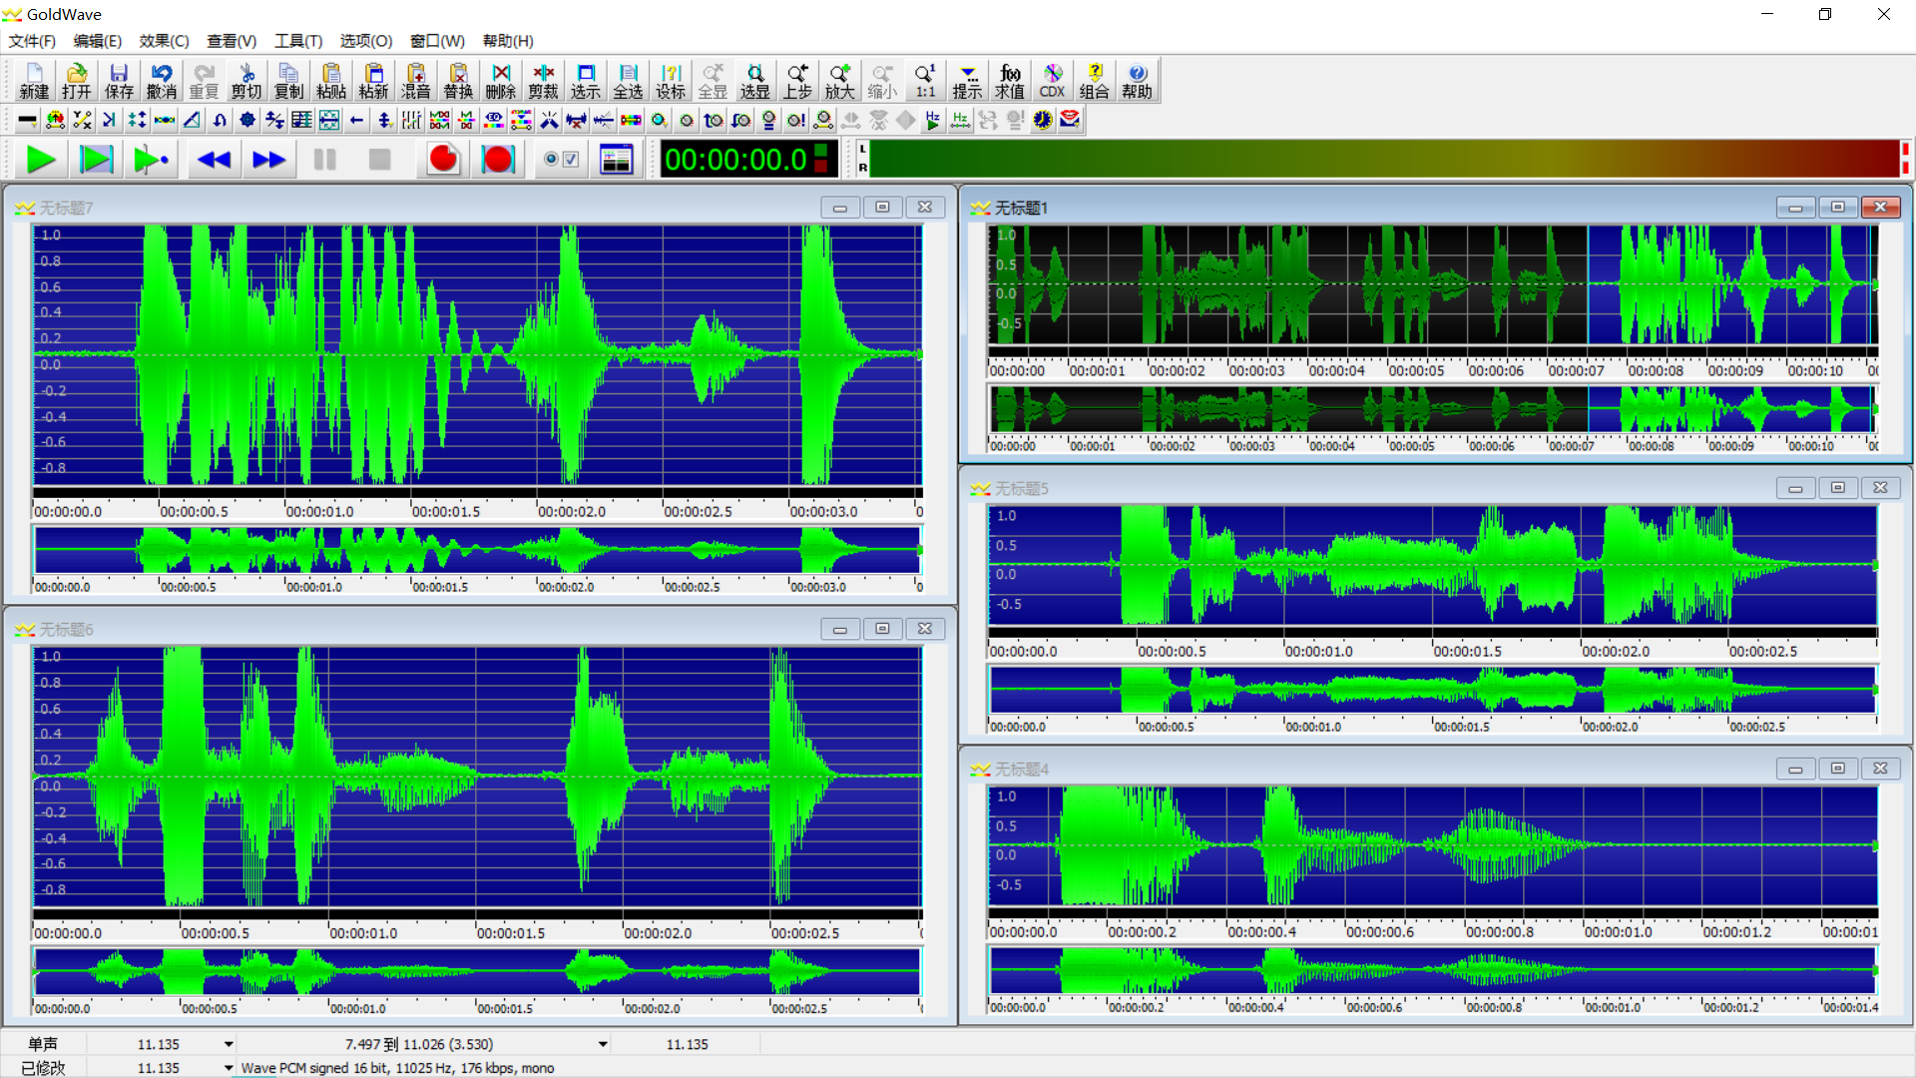
Task: Record into selection with bracketed red button
Action: coord(498,160)
